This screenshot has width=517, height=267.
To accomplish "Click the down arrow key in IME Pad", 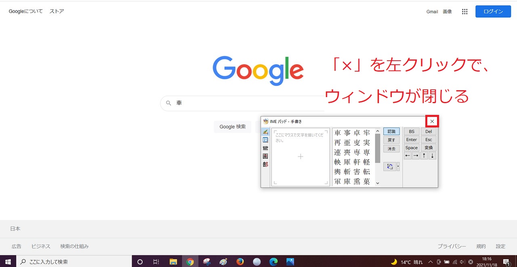I will point(432,156).
